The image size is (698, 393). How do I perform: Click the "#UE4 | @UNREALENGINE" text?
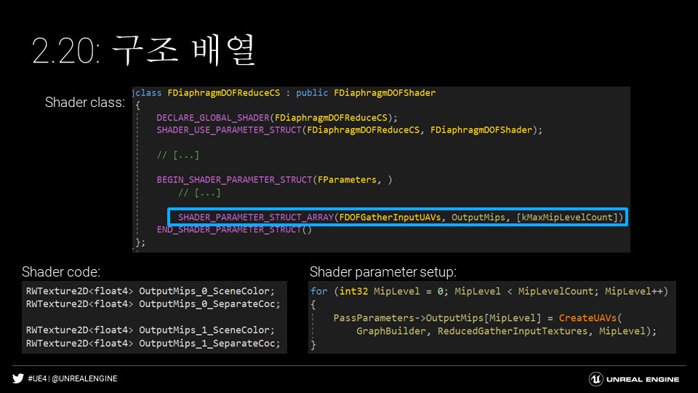pyautogui.click(x=73, y=378)
